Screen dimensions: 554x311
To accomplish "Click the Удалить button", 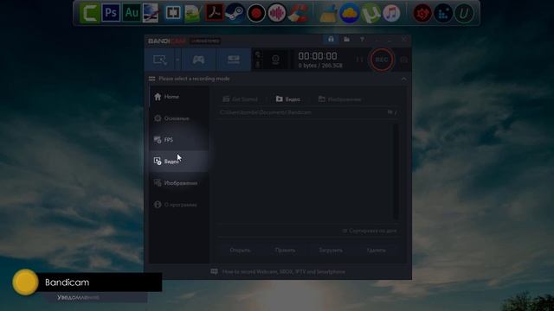I will [x=377, y=251].
